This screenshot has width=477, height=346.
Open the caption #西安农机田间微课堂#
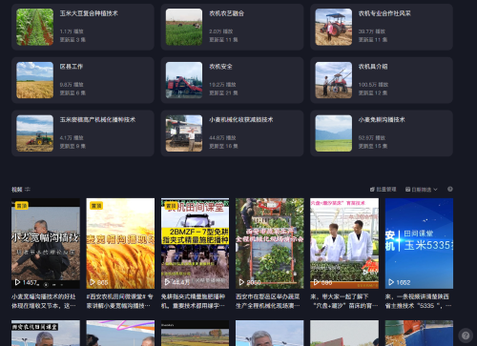point(120,301)
